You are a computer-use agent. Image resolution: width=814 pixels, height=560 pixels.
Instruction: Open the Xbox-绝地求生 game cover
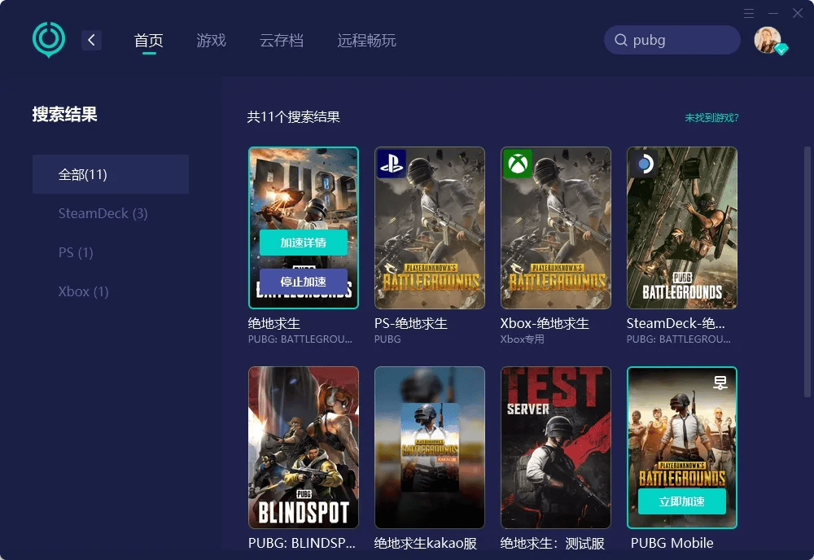point(556,228)
